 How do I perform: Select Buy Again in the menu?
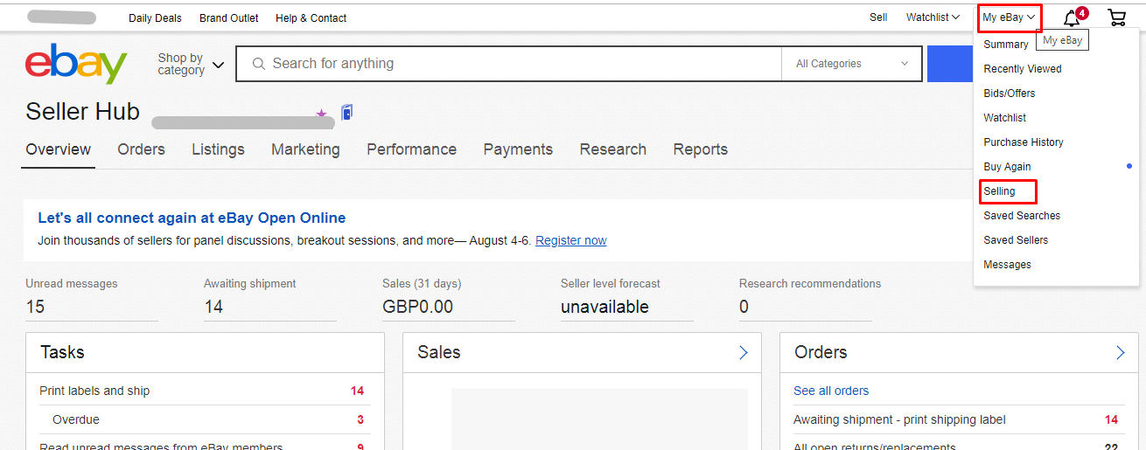coord(1007,167)
